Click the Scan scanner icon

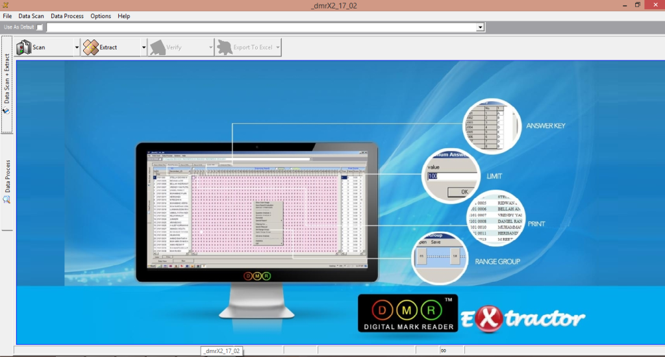24,47
